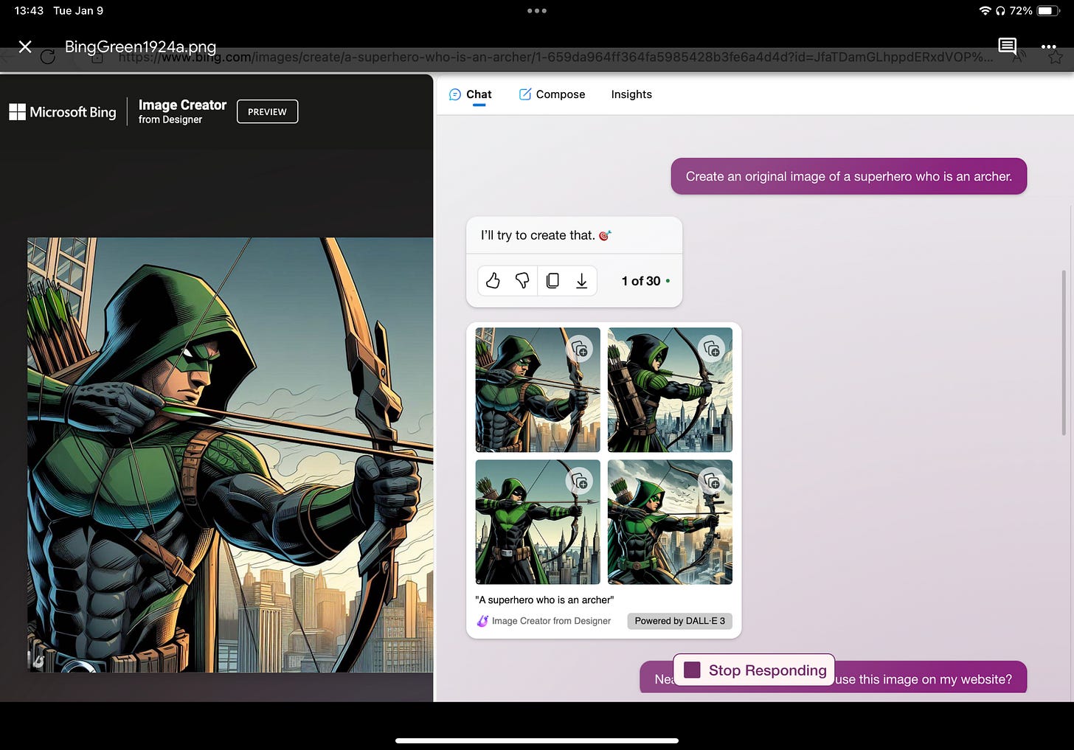
Task: Open fourth archer thumbnail, bottom-right image
Action: pos(670,522)
